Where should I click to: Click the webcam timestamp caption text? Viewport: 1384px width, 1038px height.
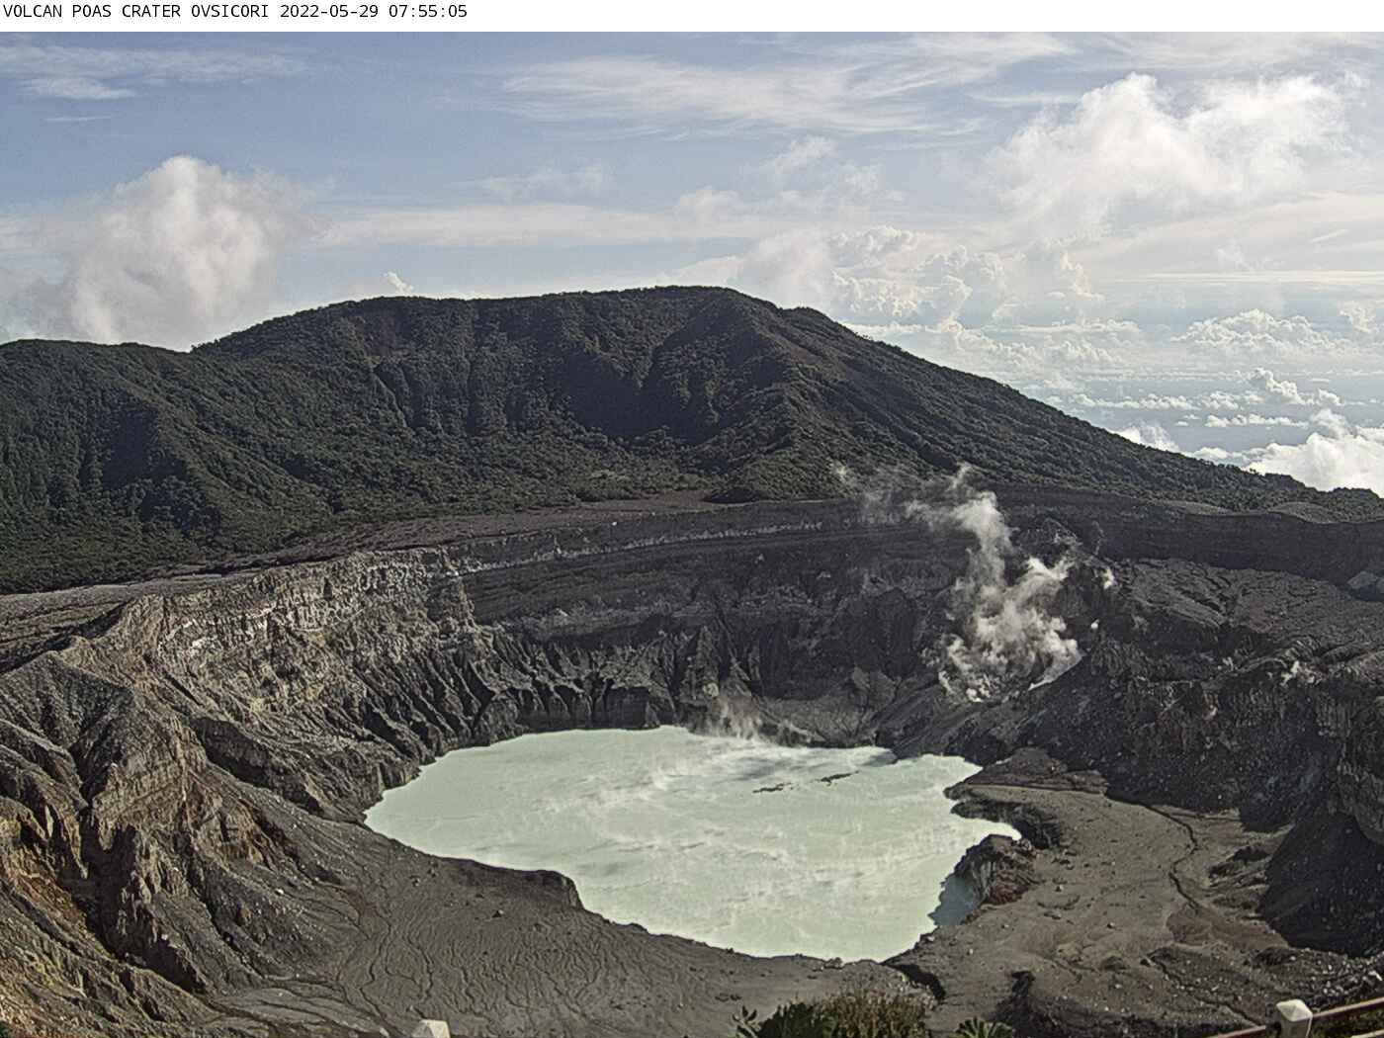(235, 12)
